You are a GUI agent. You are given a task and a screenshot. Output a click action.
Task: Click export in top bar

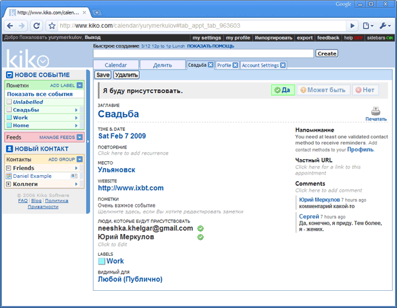click(x=304, y=38)
